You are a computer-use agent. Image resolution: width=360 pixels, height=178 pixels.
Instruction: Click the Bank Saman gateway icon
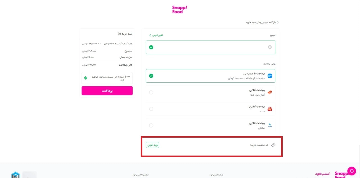270,125
